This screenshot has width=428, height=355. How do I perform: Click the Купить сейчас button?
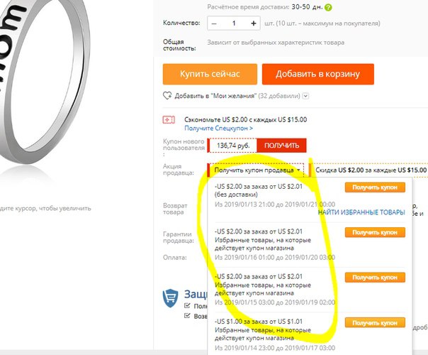click(x=210, y=74)
